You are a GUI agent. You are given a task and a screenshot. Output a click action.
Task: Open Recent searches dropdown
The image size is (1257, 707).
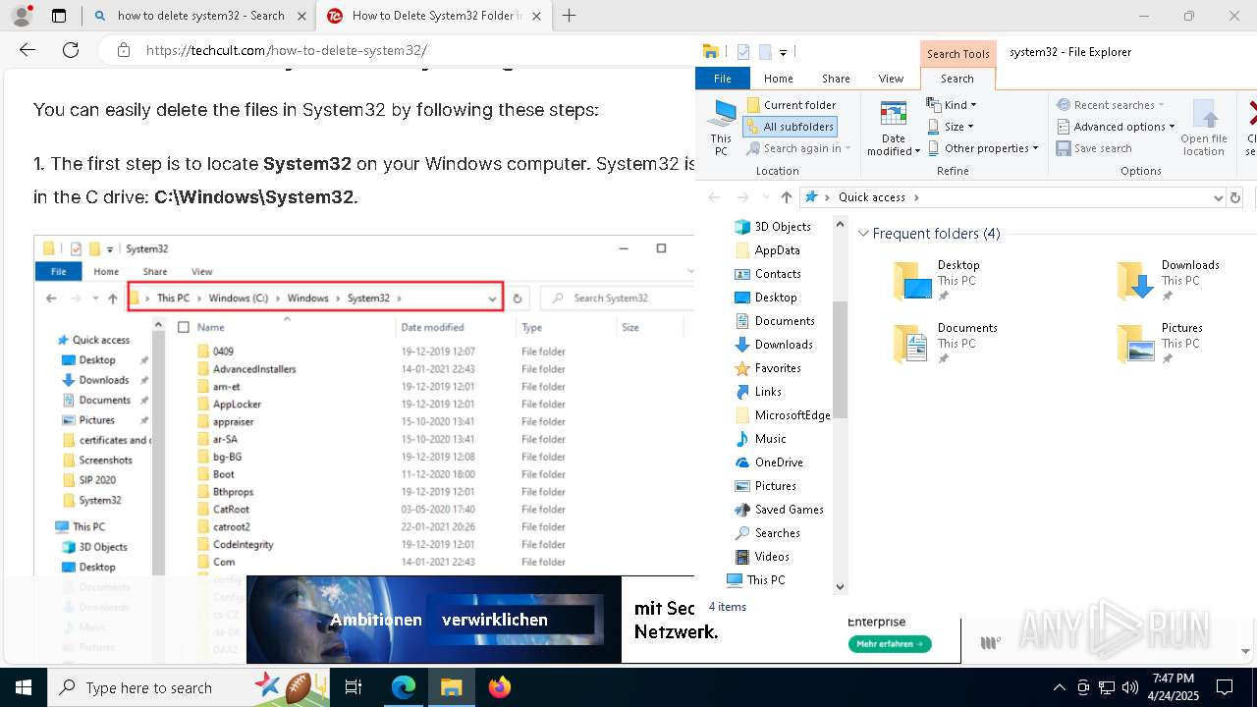[x=1111, y=105]
